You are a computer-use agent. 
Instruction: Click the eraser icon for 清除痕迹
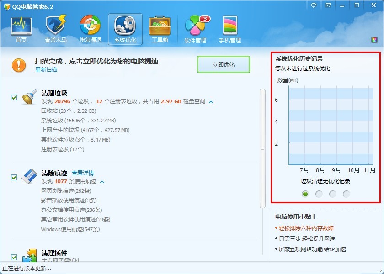29,176
